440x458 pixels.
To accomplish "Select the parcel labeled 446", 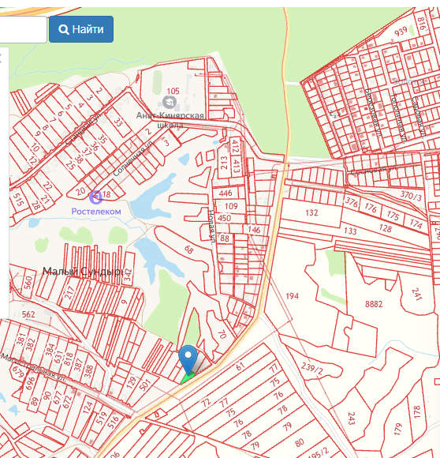I will pyautogui.click(x=226, y=193).
